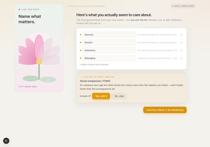Click the Next.js dev tools icon
The width and height of the screenshot is (210, 147).
[6, 141]
